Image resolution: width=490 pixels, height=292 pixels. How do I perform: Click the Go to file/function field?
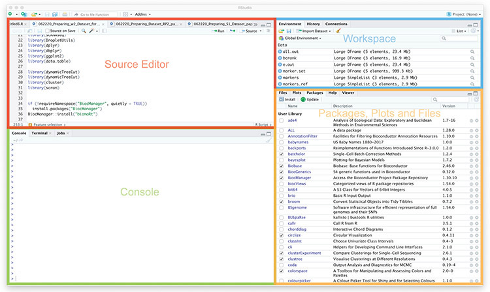(95, 14)
